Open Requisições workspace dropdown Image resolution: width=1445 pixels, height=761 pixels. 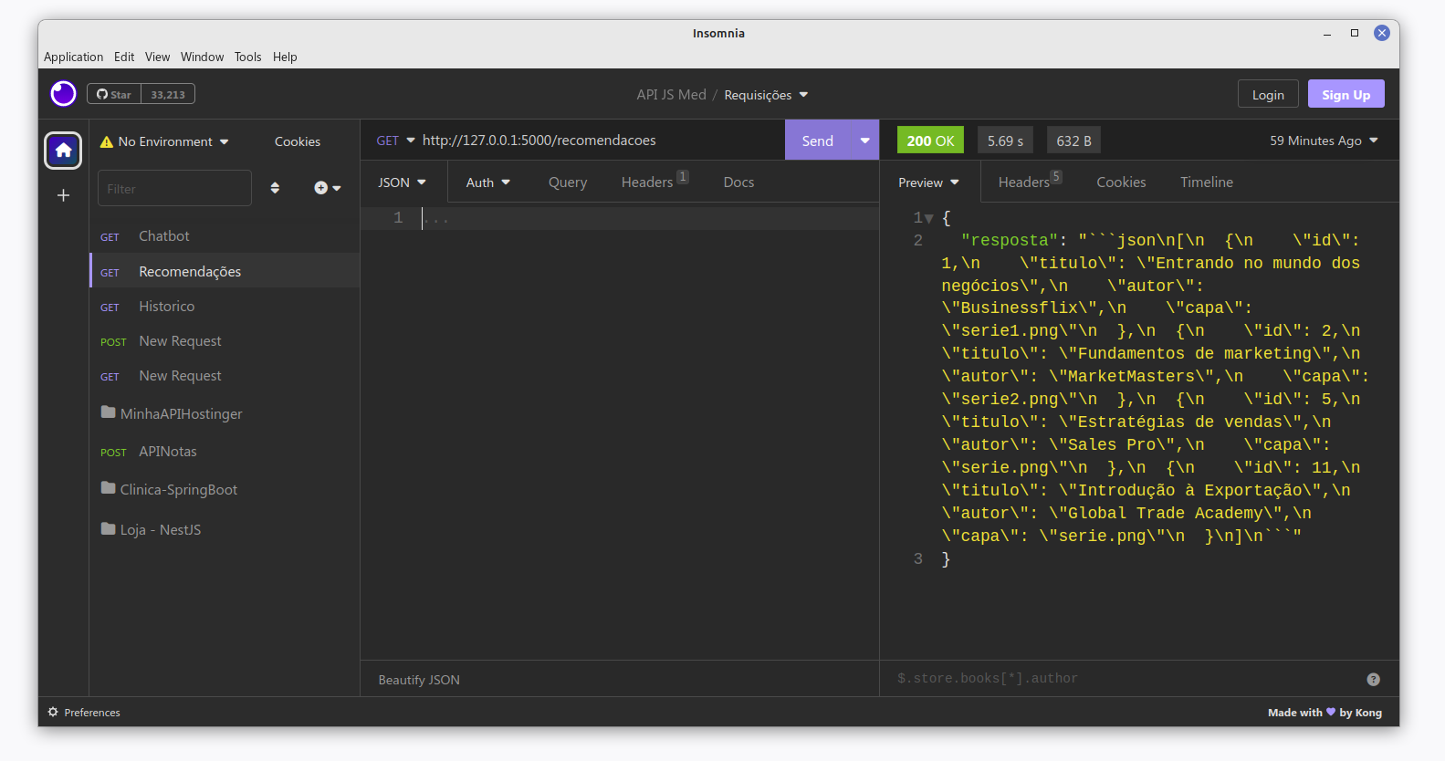point(766,95)
